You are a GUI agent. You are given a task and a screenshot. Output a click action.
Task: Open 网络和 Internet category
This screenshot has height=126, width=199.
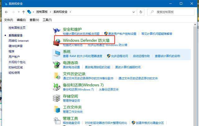click(19, 41)
